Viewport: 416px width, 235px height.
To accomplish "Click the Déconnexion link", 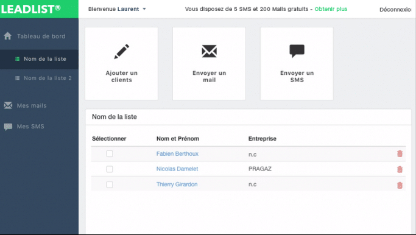I will point(395,10).
